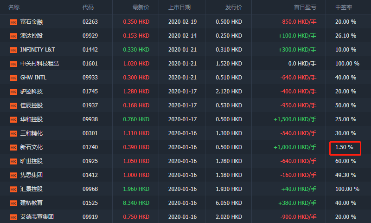The width and height of the screenshot is (371, 223).
Task: Click stock code 01740
Action: [90, 147]
